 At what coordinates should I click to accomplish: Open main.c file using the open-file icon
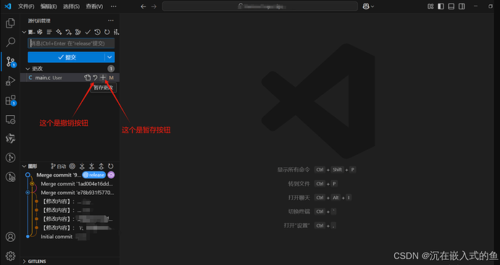click(87, 77)
